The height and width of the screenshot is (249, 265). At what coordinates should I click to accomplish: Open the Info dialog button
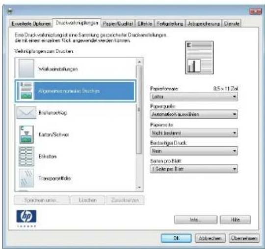coord(196,219)
